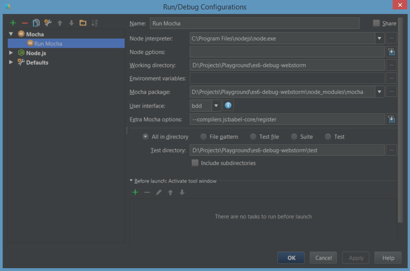This screenshot has width=410, height=271.
Task: Expand the Node options field editor
Action: click(392, 52)
